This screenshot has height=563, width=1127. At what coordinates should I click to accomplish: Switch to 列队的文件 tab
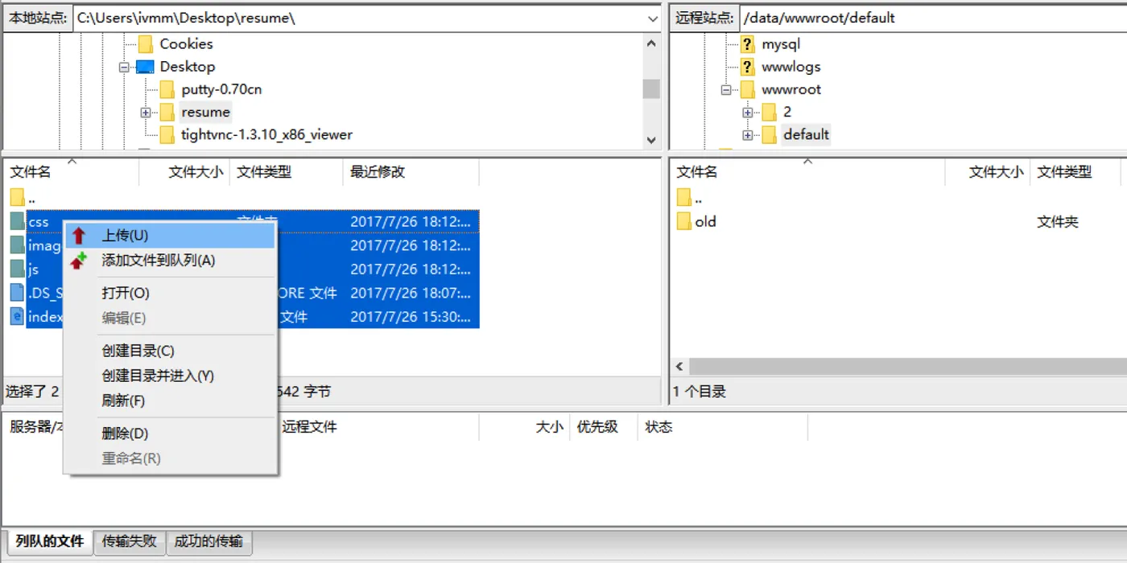tap(49, 542)
